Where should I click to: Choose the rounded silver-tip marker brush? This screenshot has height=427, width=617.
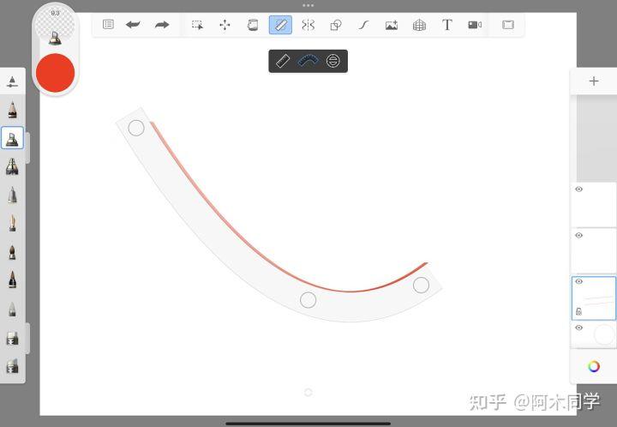(12, 195)
